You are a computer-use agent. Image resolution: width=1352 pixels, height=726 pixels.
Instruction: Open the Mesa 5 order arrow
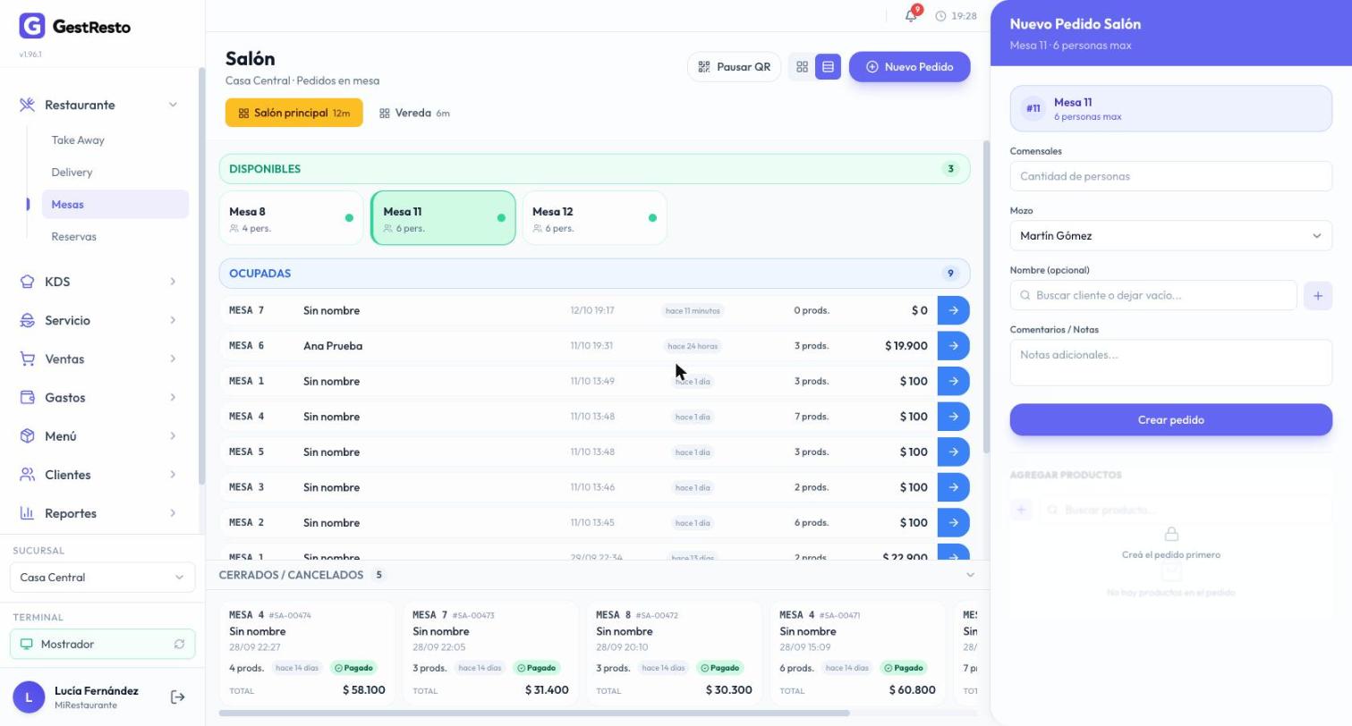953,452
